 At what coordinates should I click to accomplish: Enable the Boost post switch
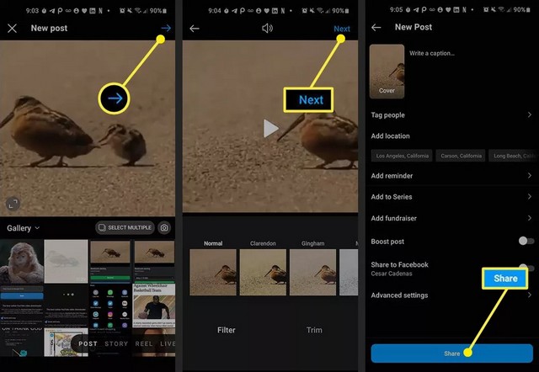[x=526, y=240]
